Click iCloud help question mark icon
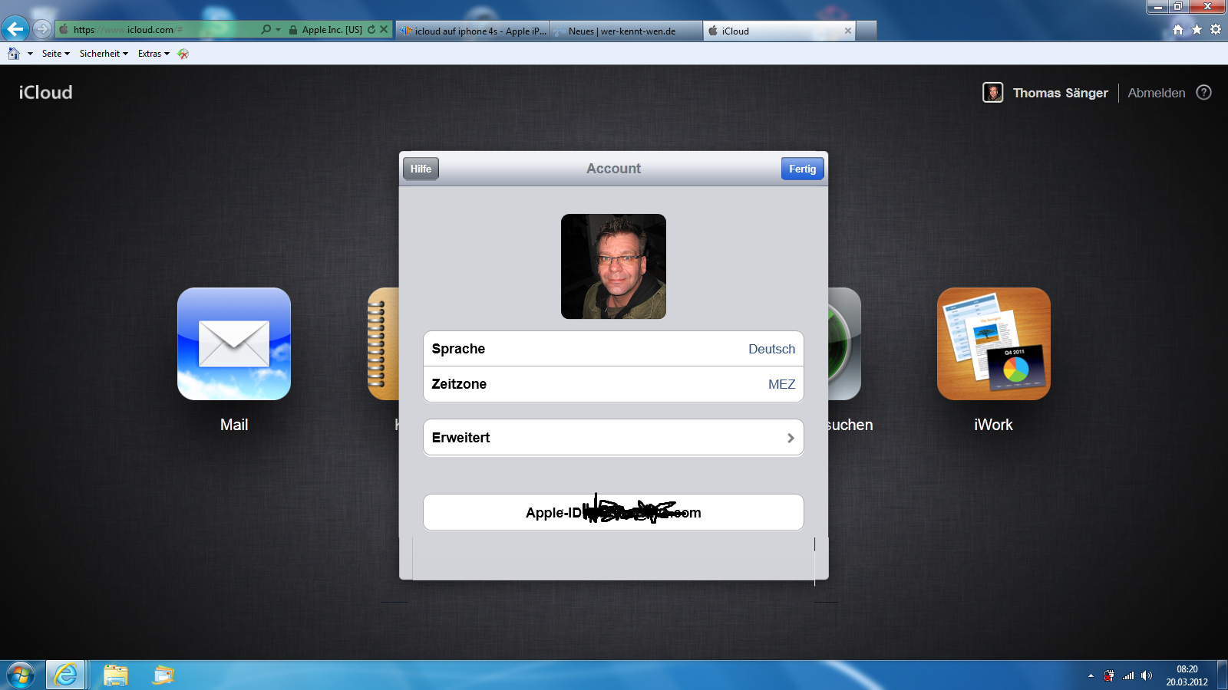The height and width of the screenshot is (690, 1228). click(x=1204, y=92)
